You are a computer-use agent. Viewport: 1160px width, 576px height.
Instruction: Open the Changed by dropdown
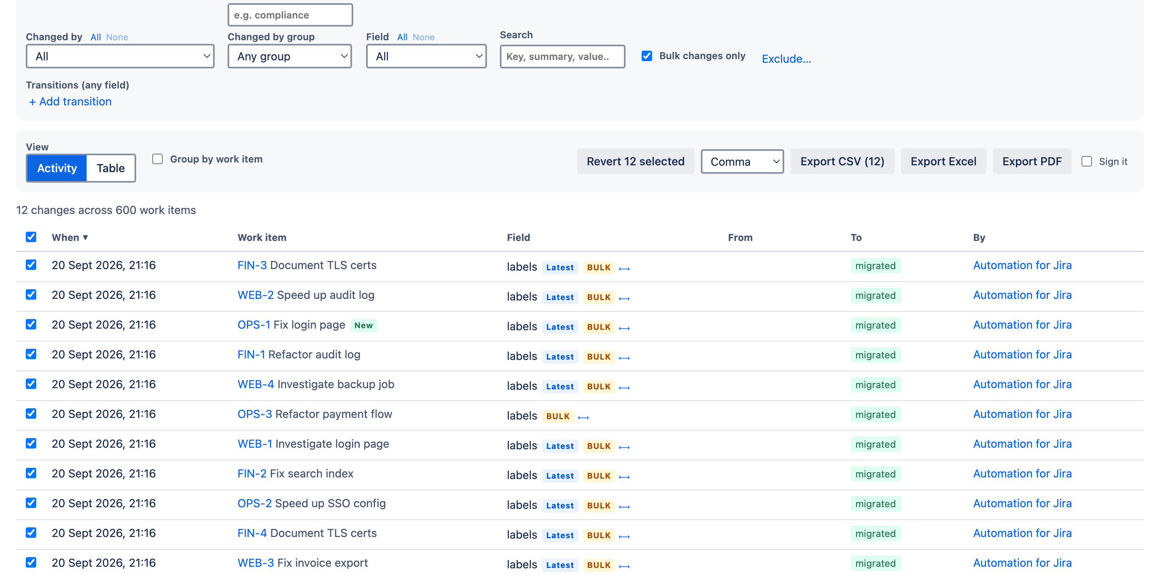tap(120, 56)
